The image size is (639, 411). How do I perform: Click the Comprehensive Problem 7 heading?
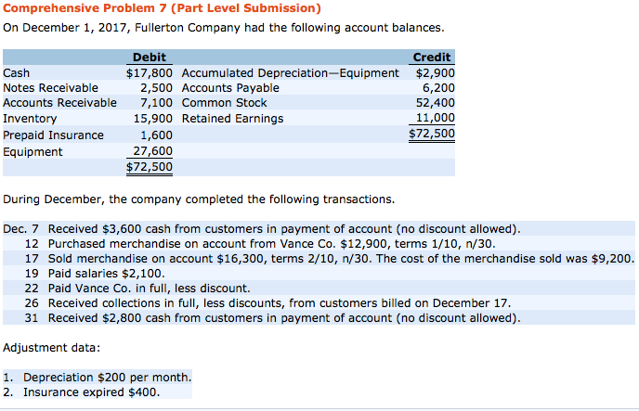pyautogui.click(x=163, y=8)
